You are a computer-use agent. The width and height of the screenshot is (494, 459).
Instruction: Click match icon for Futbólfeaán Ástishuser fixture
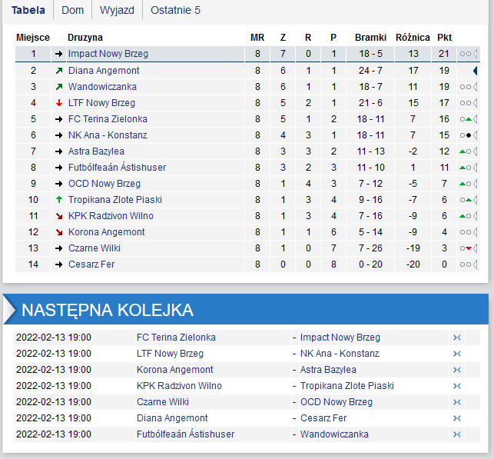[x=457, y=434]
